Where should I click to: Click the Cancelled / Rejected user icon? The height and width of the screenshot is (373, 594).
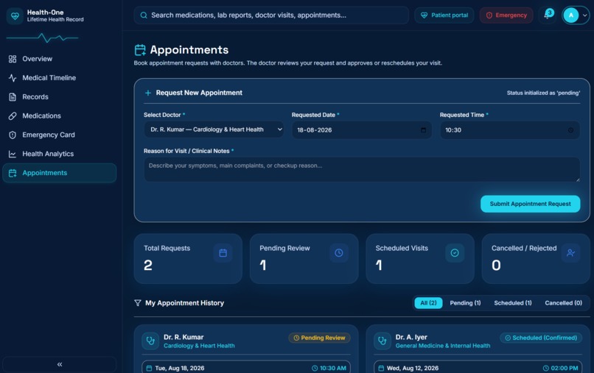pyautogui.click(x=570, y=253)
